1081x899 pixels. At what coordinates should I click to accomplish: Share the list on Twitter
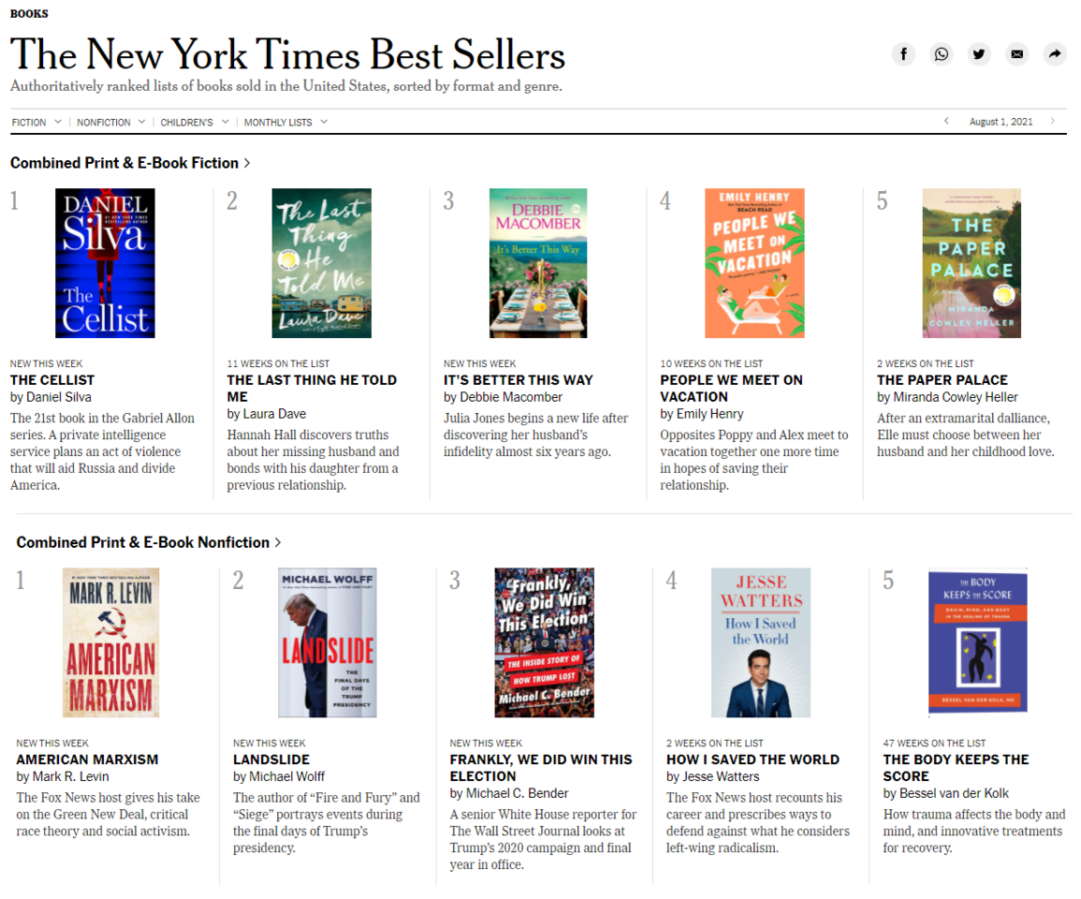pyautogui.click(x=979, y=53)
